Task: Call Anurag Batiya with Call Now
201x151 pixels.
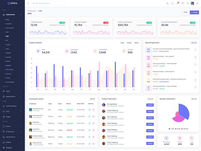Action: click(x=150, y=105)
